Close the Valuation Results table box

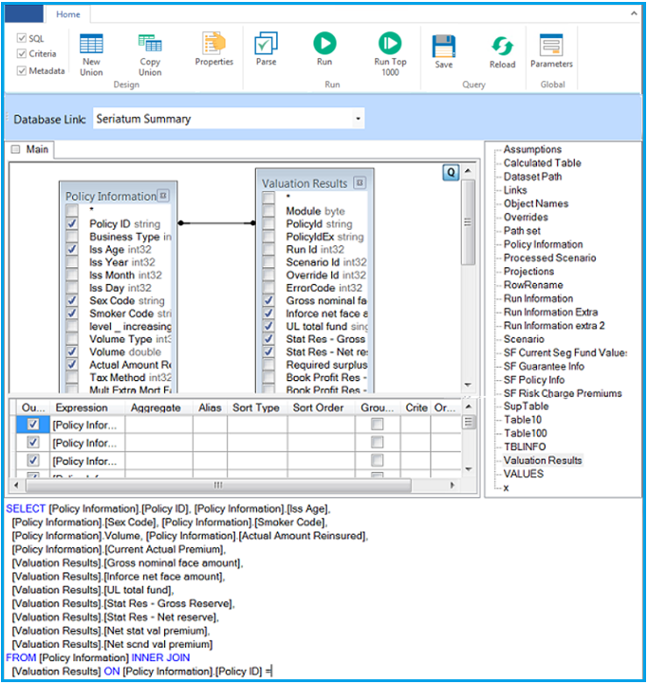360,182
